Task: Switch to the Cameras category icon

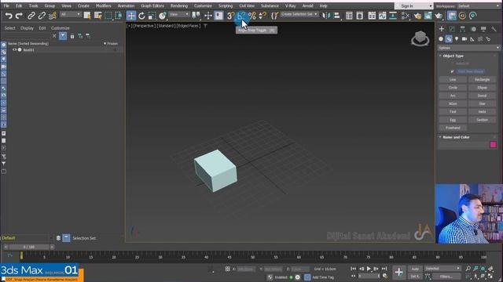Action: pyautogui.click(x=464, y=39)
